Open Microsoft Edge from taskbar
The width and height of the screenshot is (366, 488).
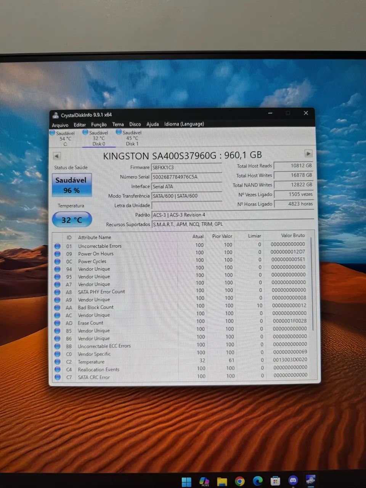pyautogui.click(x=258, y=481)
